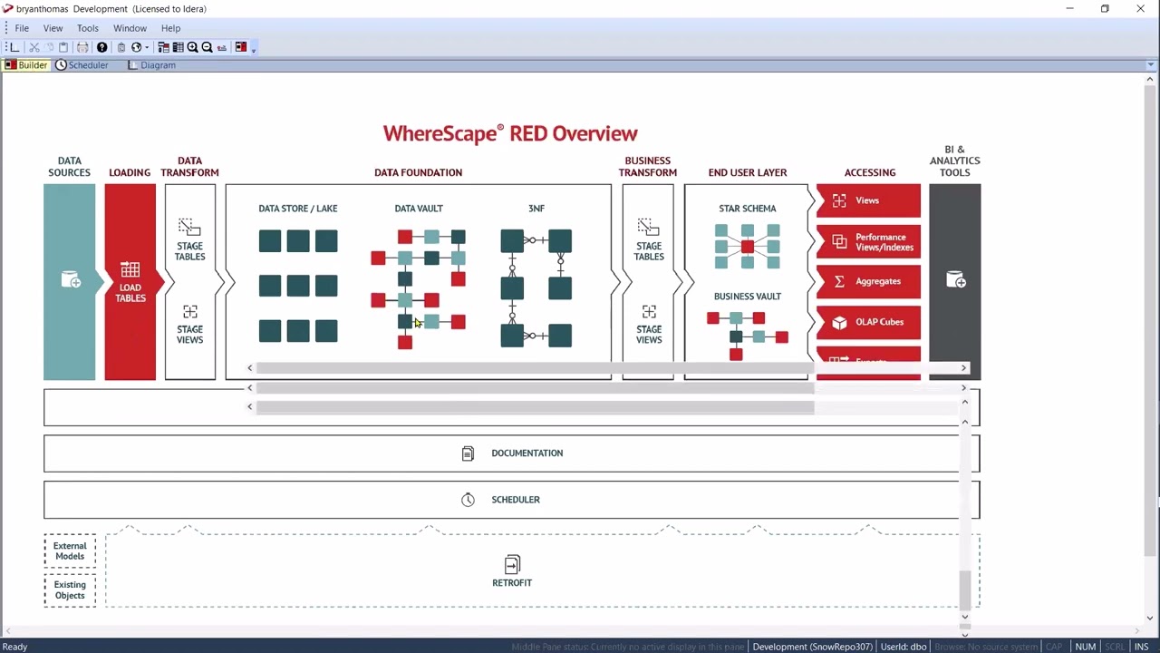The width and height of the screenshot is (1160, 653).
Task: Switch to the Scheduler tab
Action: tap(82, 65)
